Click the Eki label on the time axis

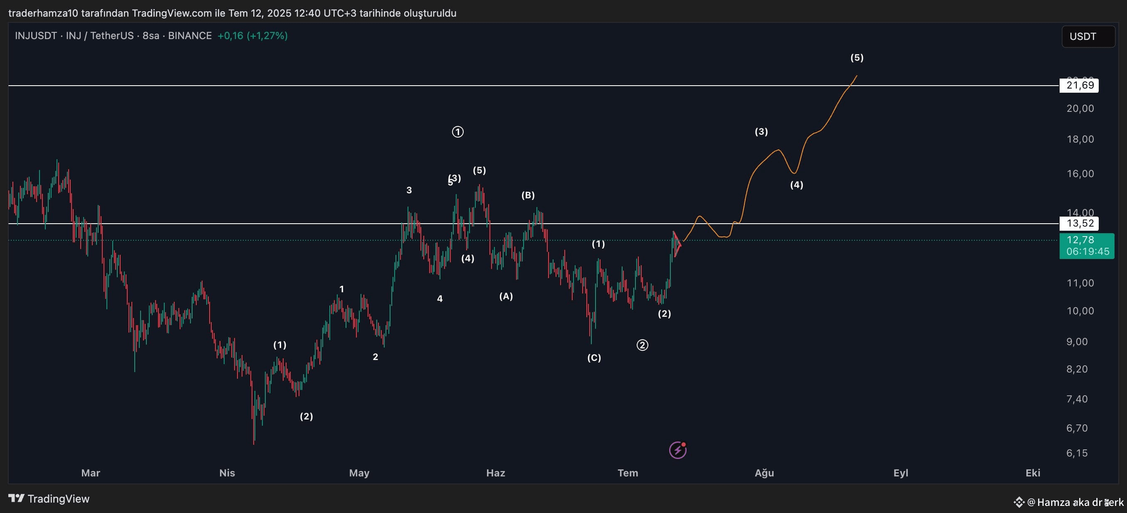1033,473
